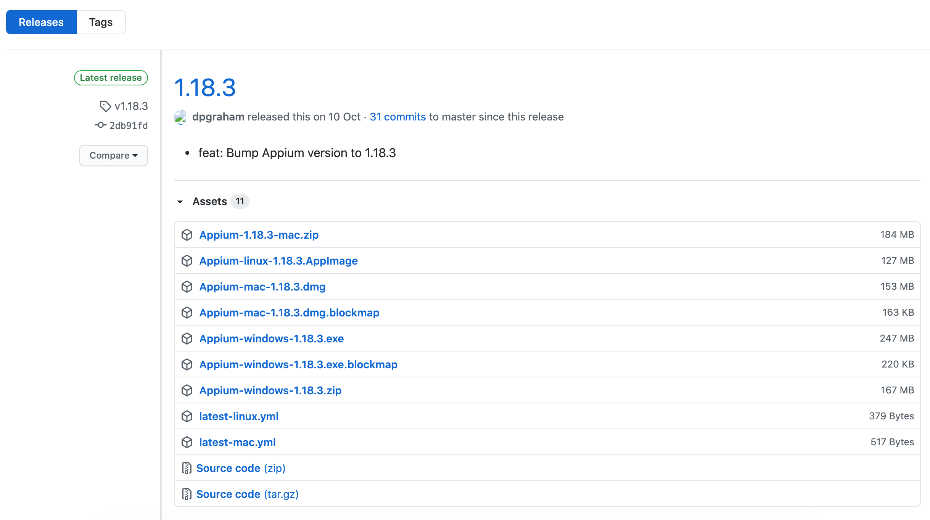Switch to the Releases tab
930x520 pixels.
coord(41,22)
